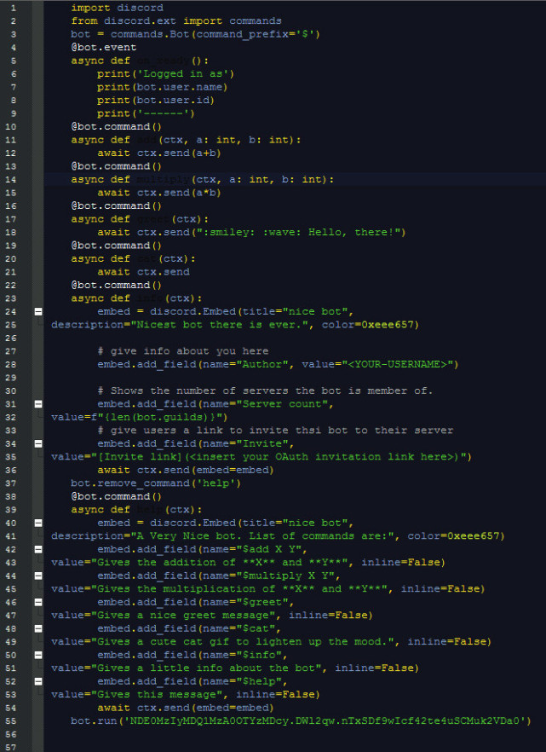Click the '$multiply X Y' field name
The height and width of the screenshot is (752, 546).
pos(285,576)
